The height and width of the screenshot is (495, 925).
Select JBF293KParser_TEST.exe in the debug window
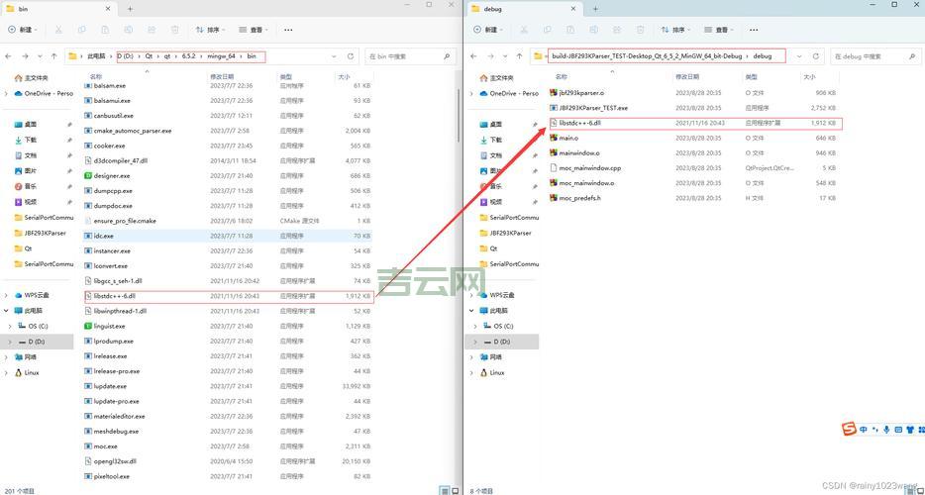coord(695,108)
